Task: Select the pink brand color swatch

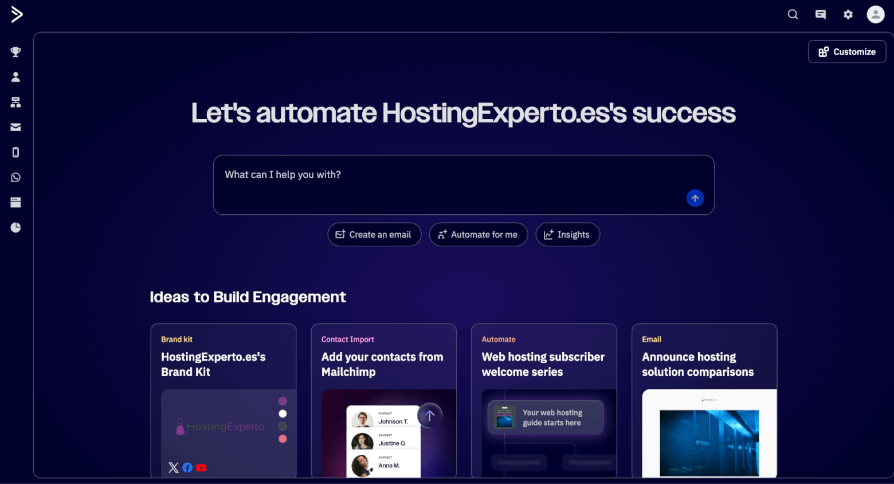Action: [x=283, y=438]
